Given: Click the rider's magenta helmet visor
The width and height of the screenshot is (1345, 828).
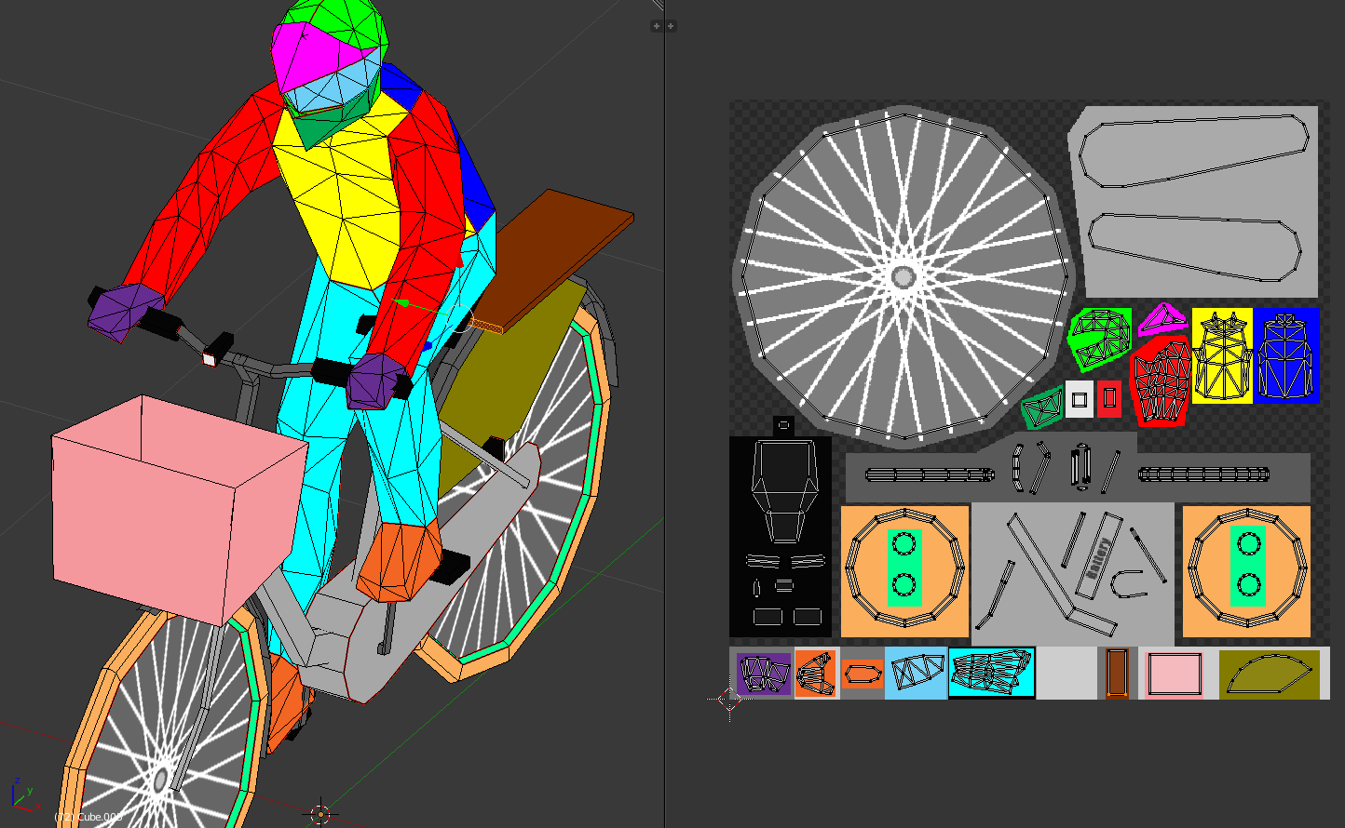Looking at the screenshot, I should (x=307, y=53).
